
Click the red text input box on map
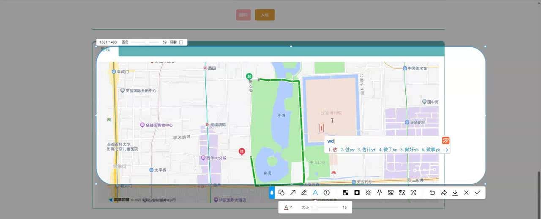(x=322, y=128)
